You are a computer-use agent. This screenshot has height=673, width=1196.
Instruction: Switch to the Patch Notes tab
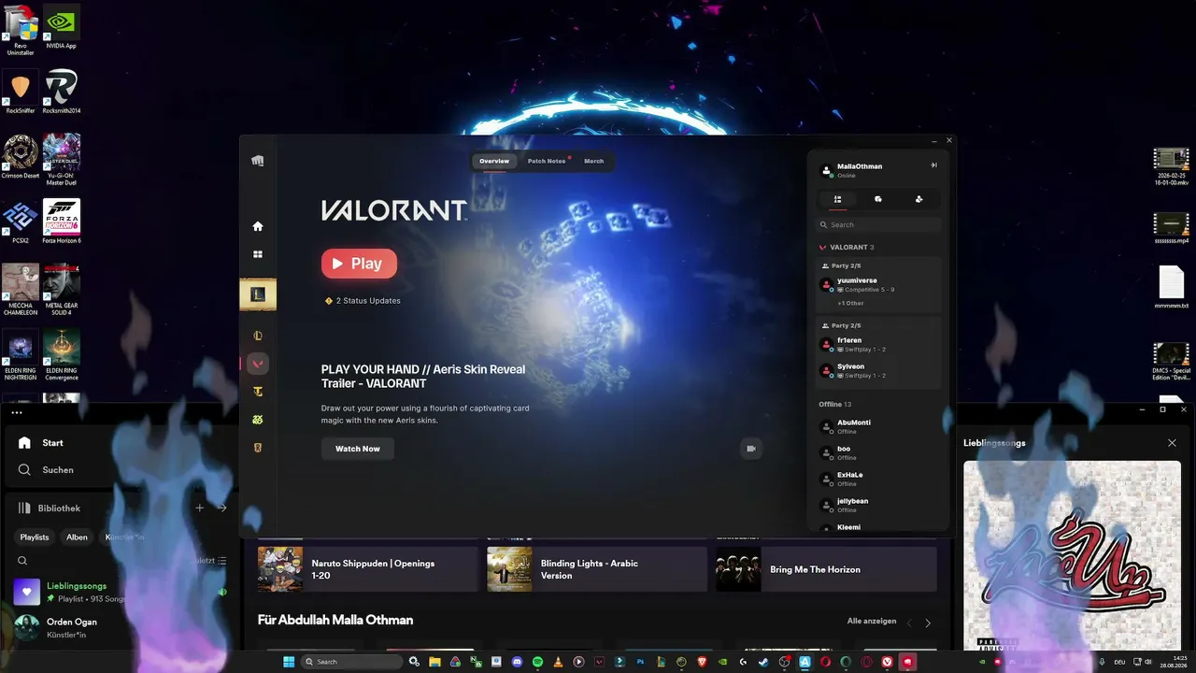(x=547, y=162)
